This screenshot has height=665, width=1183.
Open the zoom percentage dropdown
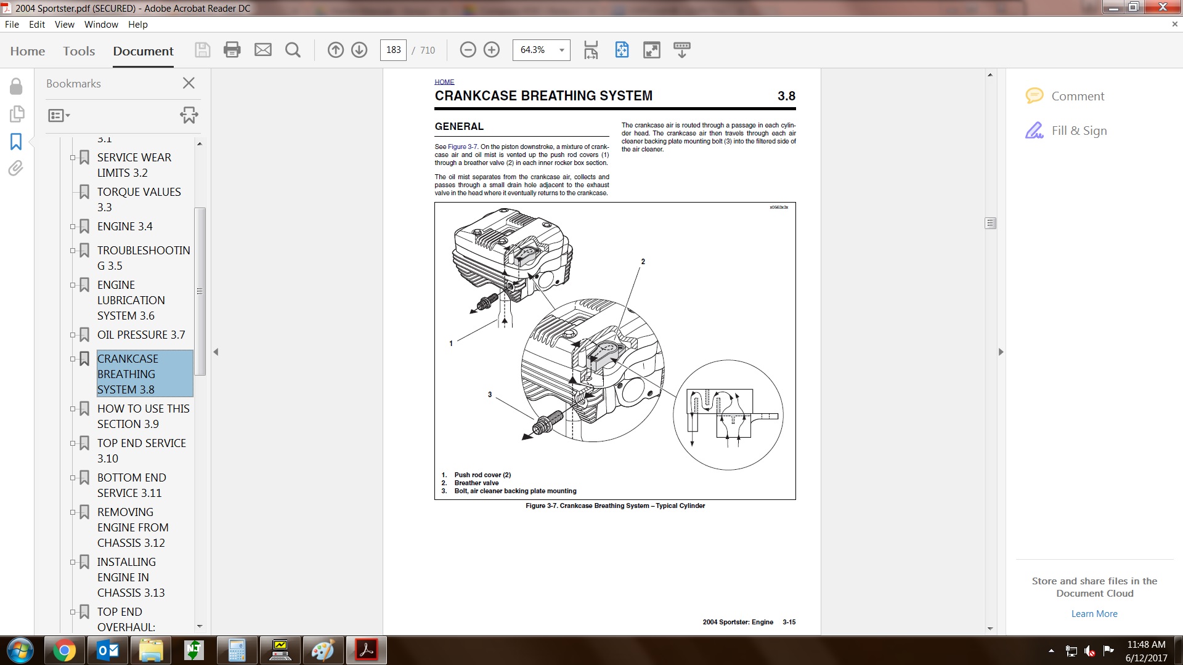561,50
